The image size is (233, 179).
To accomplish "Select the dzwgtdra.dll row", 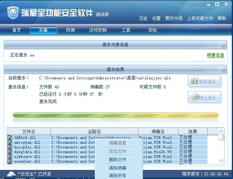I will coord(107,152).
